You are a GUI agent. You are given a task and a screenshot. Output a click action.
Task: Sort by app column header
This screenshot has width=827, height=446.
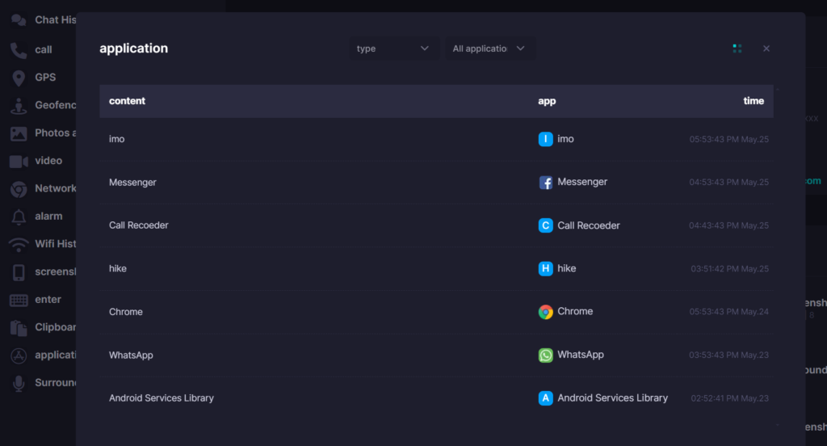(x=547, y=101)
